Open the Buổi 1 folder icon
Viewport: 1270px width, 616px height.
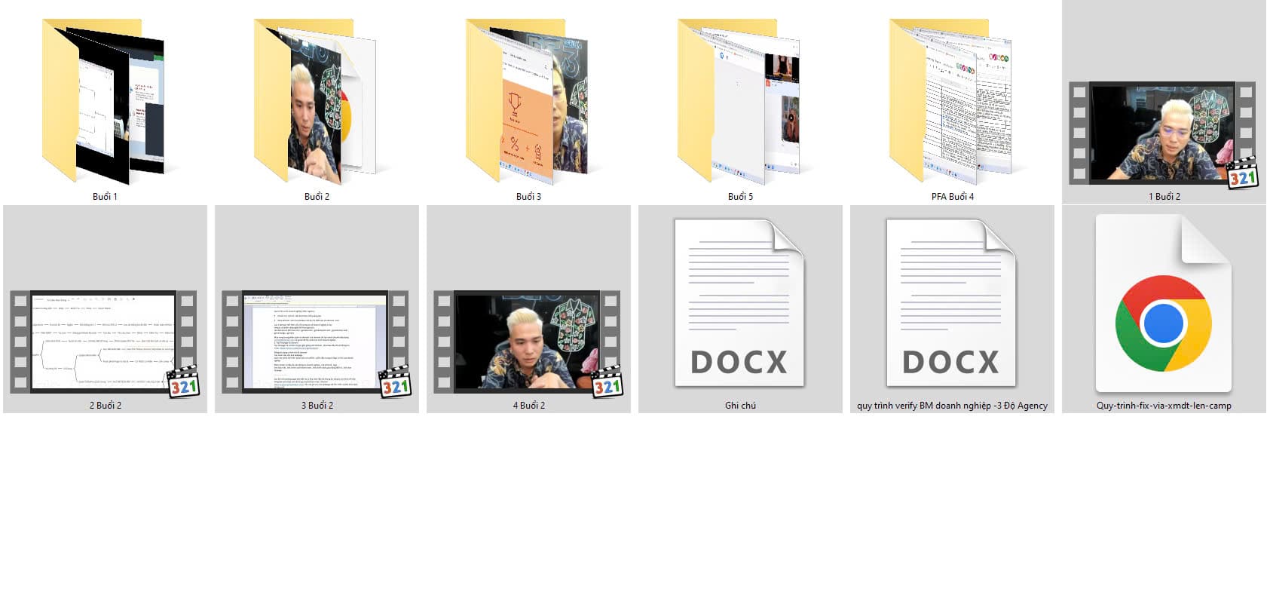click(103, 102)
